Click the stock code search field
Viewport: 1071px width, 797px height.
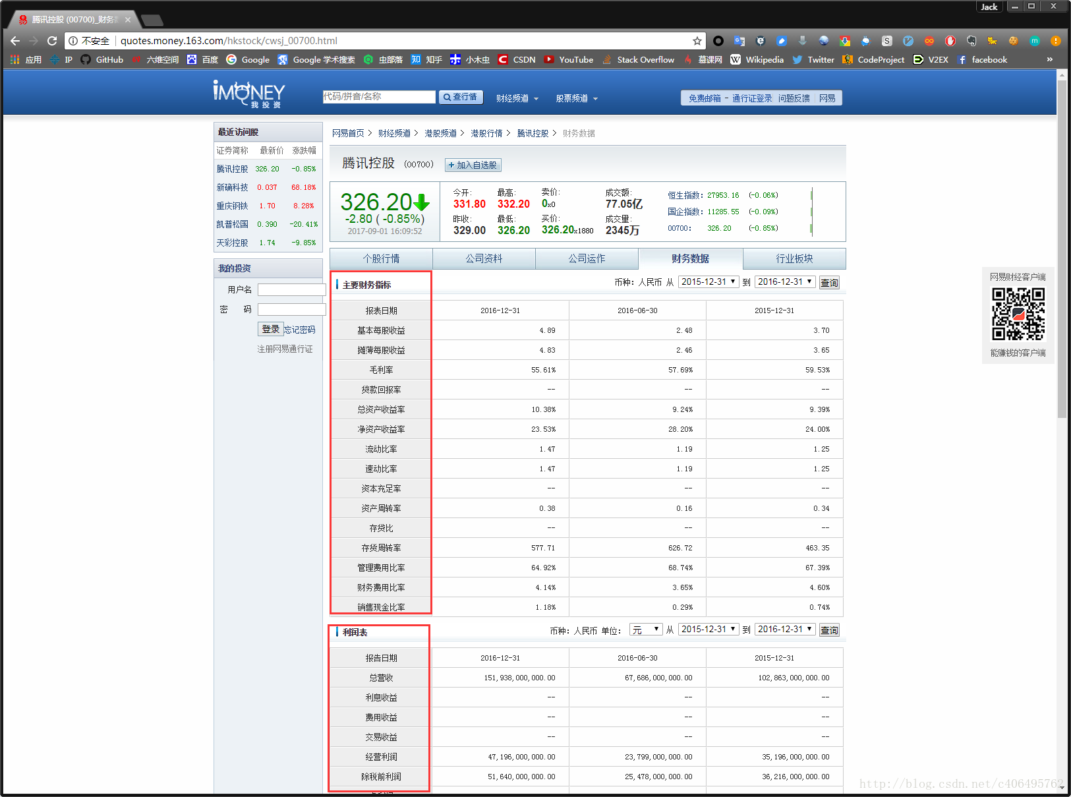pyautogui.click(x=379, y=97)
